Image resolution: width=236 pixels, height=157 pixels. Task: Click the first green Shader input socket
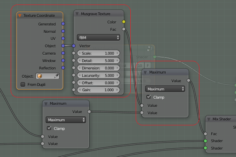[x=206, y=141]
